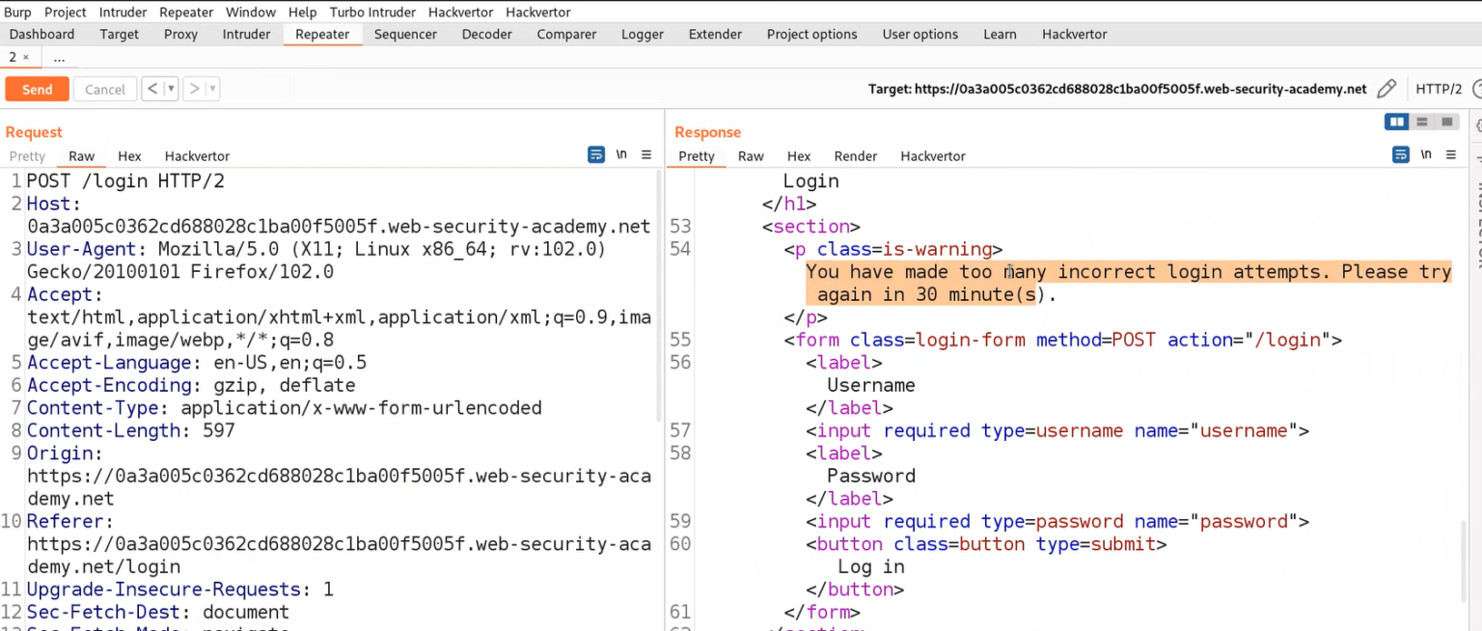Open the Turbo Intruder menu
This screenshot has width=1482, height=631.
click(372, 12)
